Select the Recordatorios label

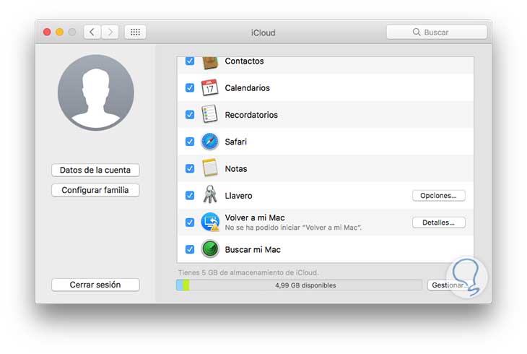(251, 115)
